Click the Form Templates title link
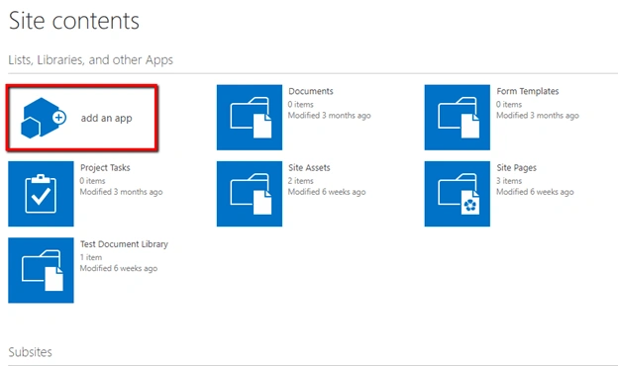The height and width of the screenshot is (366, 618). point(527,91)
